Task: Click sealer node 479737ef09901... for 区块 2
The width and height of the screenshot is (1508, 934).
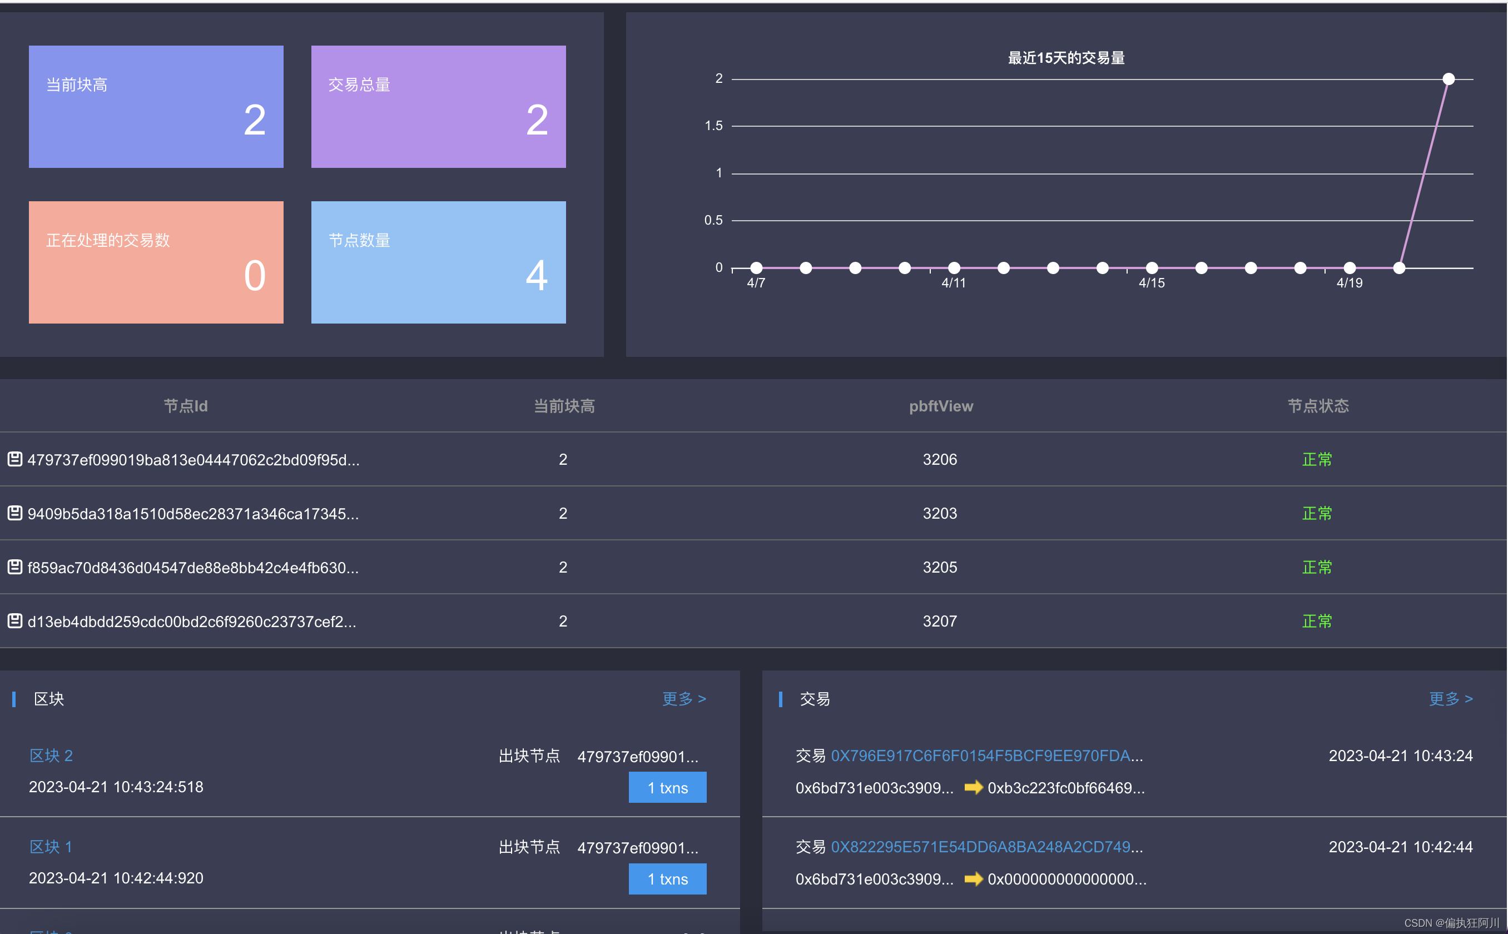Action: point(638,756)
